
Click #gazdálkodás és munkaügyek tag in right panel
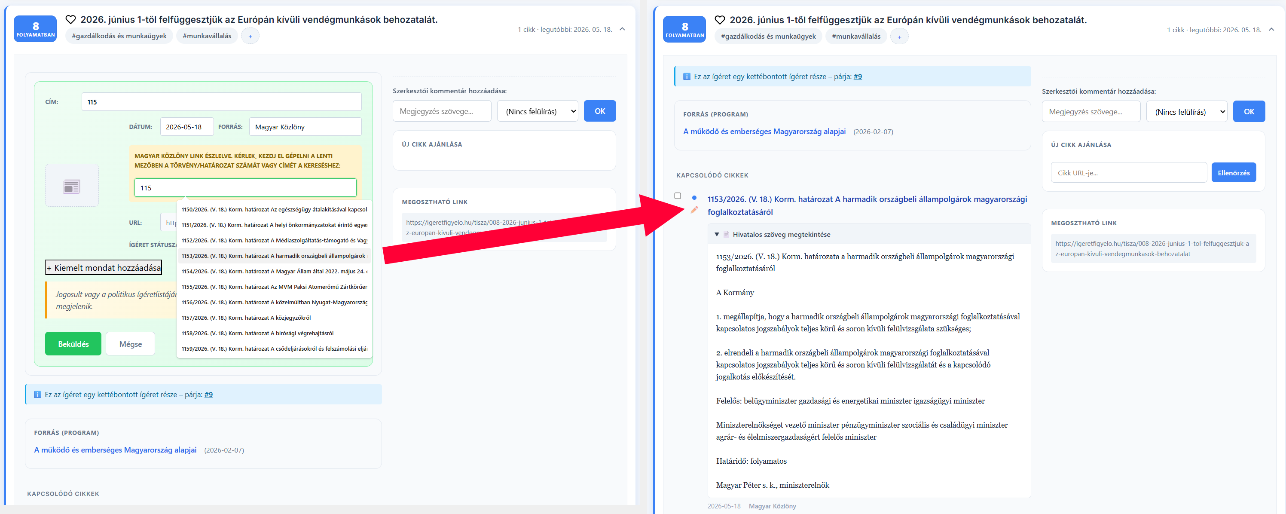pyautogui.click(x=768, y=37)
